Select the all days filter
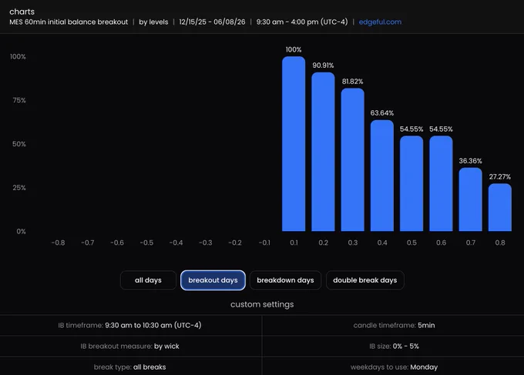This screenshot has height=375, width=524. pos(148,280)
